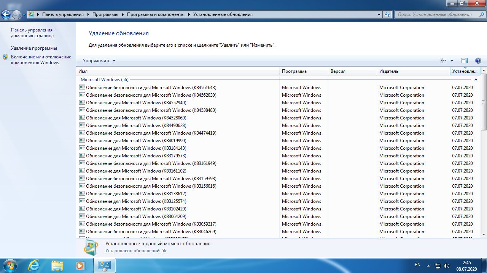
Task: Open Включение или отключение компонентов Windows
Action: coord(41,60)
